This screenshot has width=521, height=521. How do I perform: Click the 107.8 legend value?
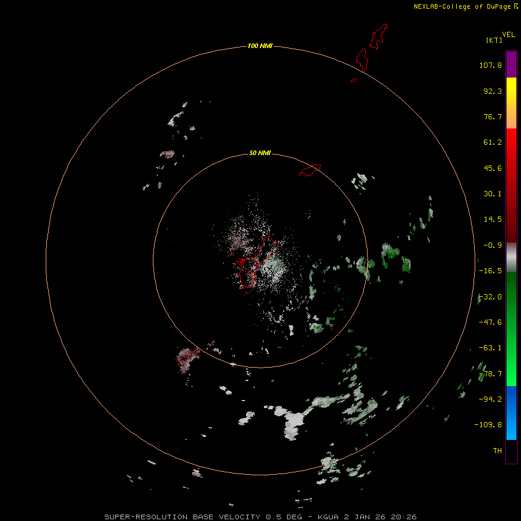click(x=490, y=65)
